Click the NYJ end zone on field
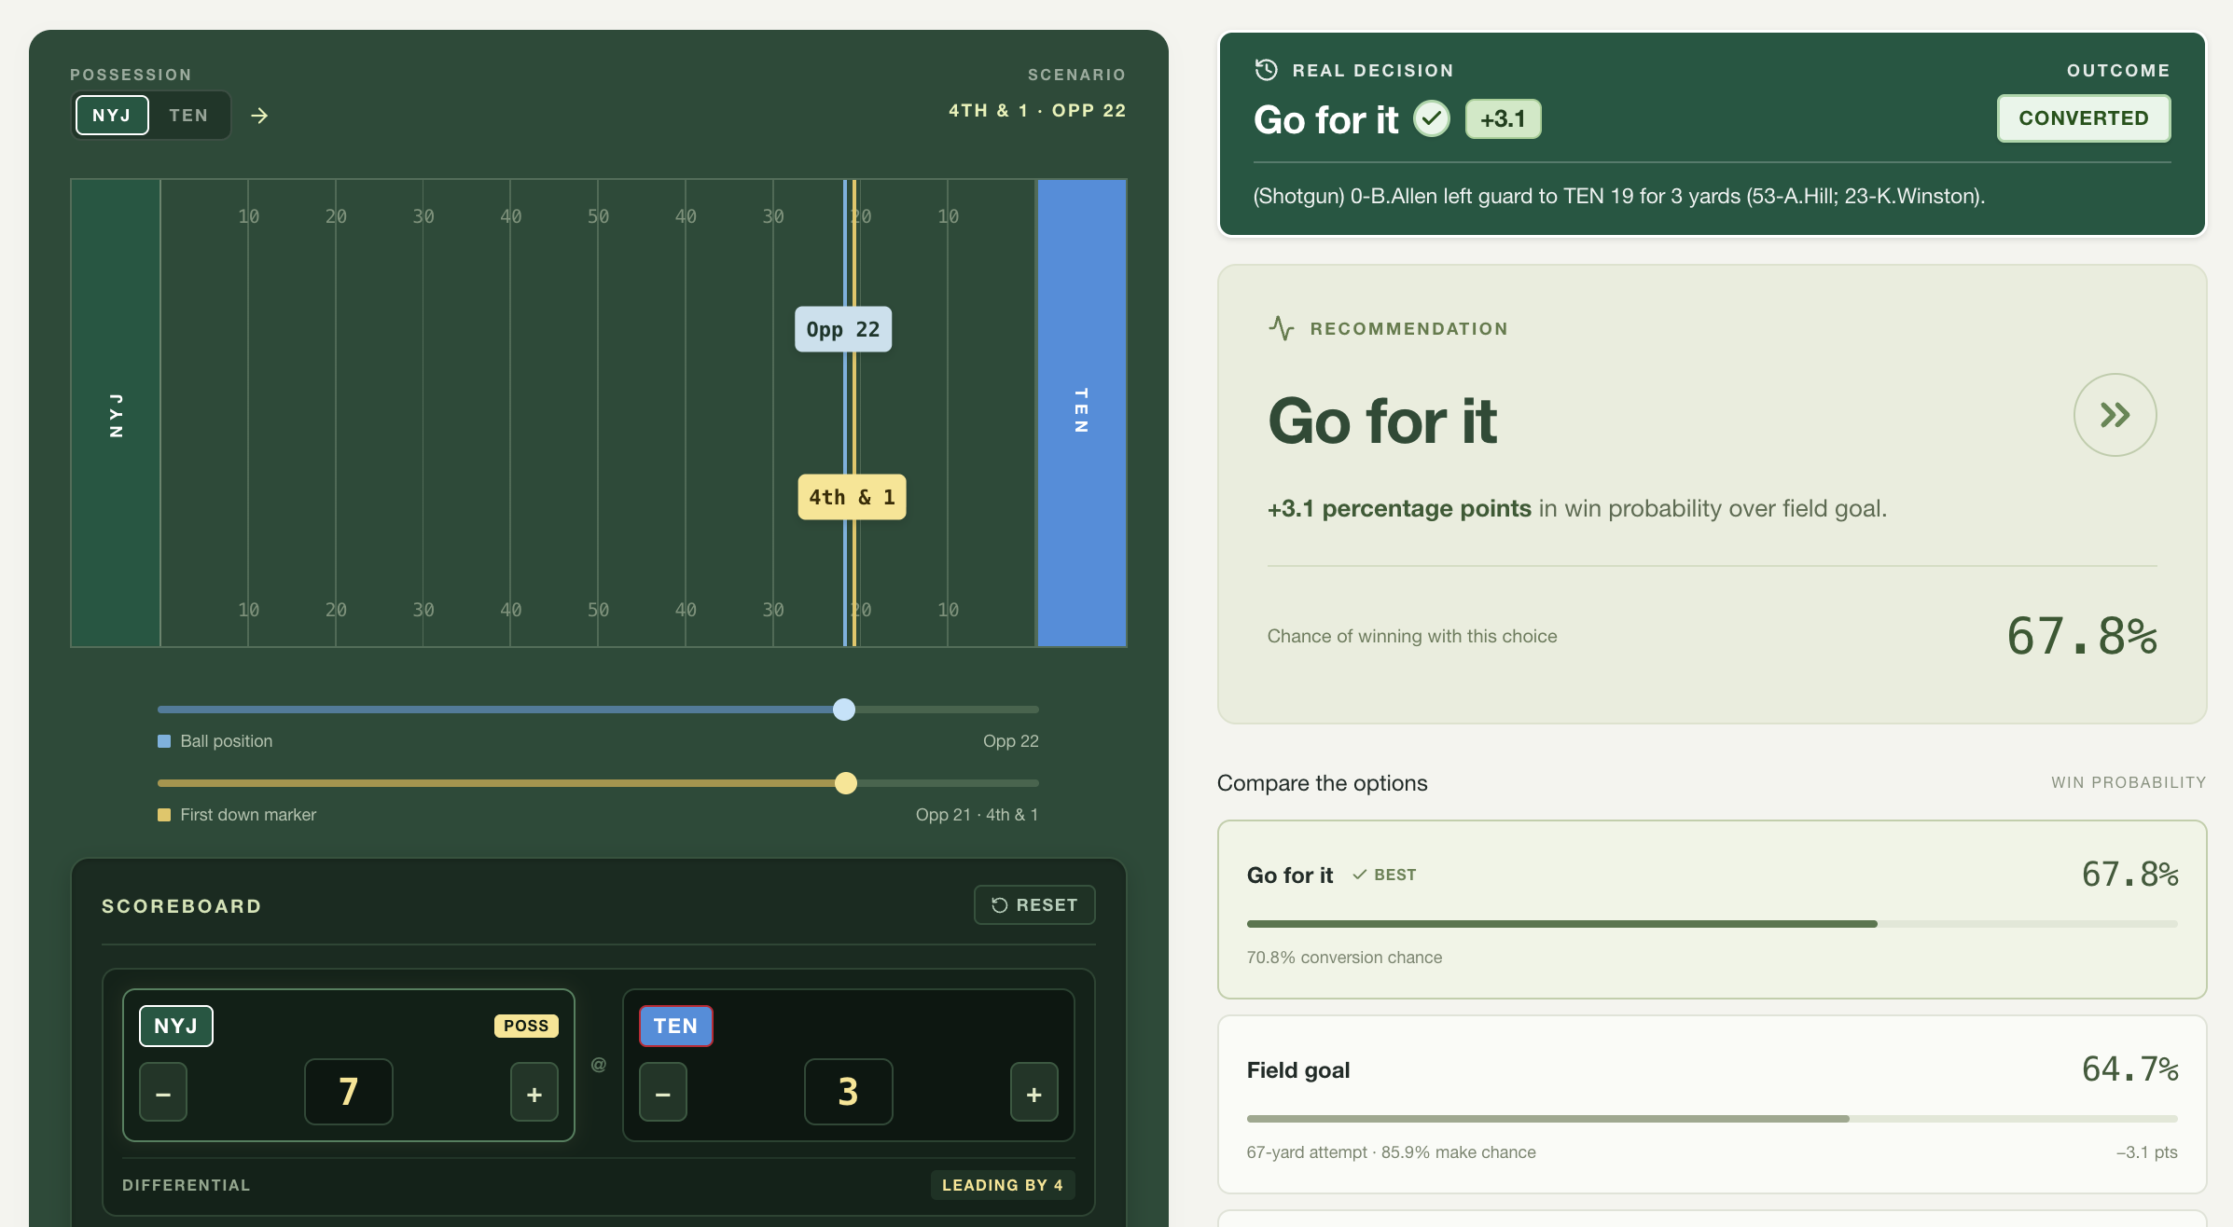Viewport: 2233px width, 1227px height. pos(116,413)
